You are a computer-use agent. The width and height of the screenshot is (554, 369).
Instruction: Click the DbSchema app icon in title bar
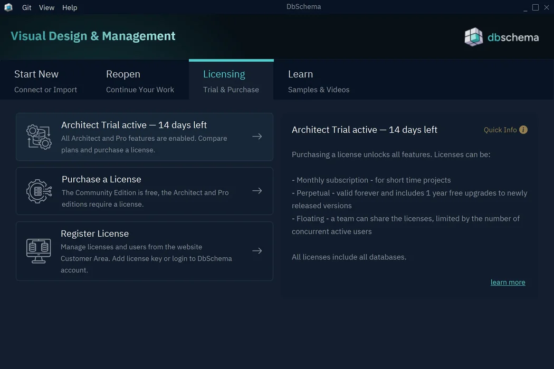pyautogui.click(x=8, y=7)
